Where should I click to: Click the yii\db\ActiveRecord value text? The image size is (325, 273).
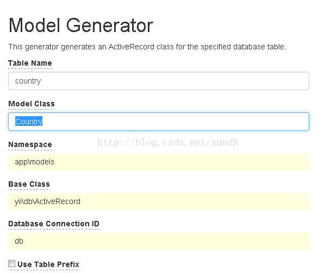coord(47,201)
